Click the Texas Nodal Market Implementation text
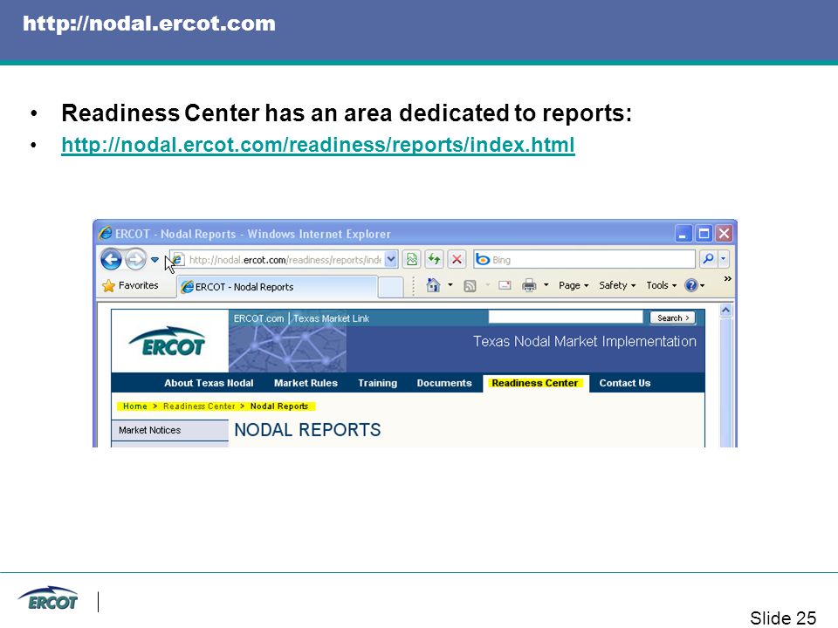The width and height of the screenshot is (838, 628). click(x=585, y=342)
